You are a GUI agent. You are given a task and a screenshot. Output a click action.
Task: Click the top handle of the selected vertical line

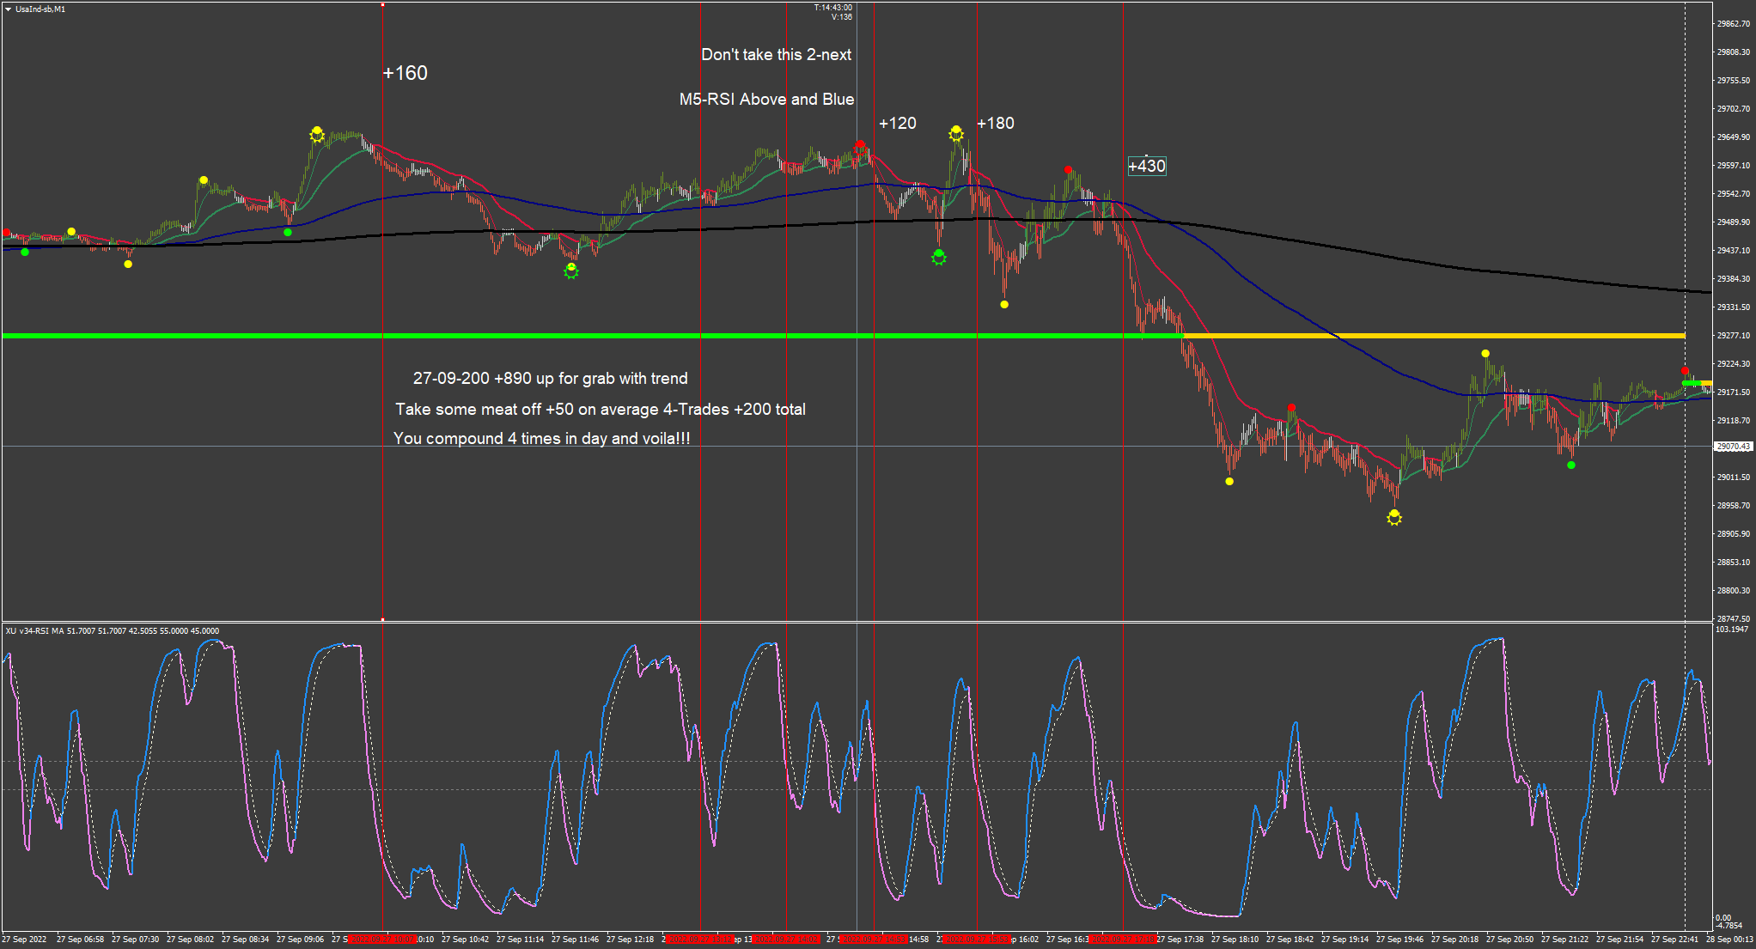(382, 4)
